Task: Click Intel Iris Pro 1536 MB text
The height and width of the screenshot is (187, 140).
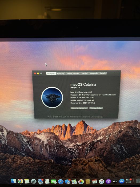Action: (86, 100)
